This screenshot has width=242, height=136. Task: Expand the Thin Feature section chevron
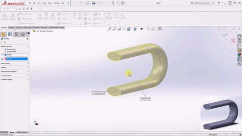coord(28,76)
